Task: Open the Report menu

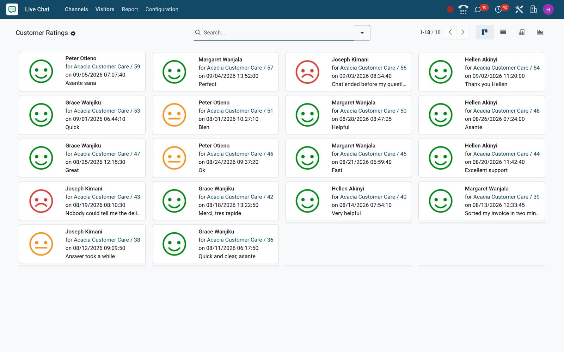Action: click(130, 10)
